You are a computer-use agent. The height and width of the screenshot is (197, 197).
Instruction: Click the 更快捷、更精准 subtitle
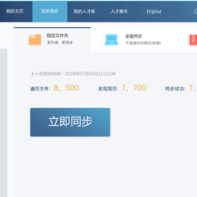(x=60, y=43)
